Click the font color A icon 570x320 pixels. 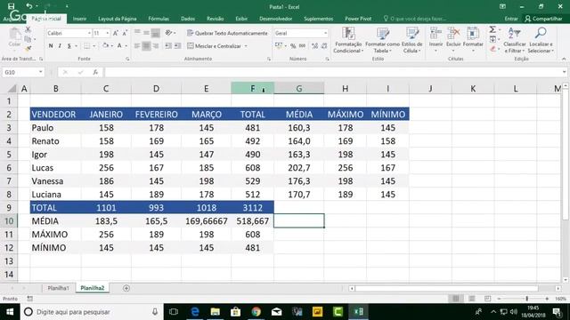pyautogui.click(x=119, y=45)
